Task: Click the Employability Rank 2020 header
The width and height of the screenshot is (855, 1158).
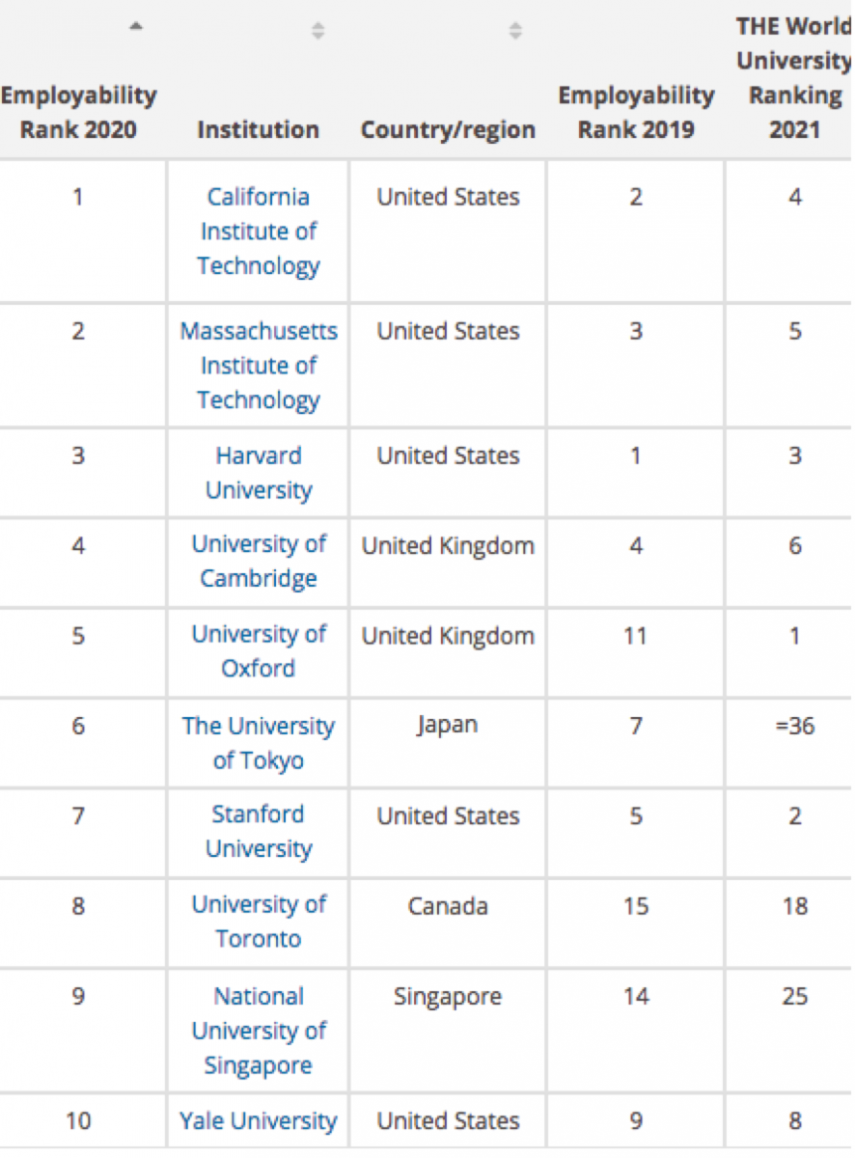Action: click(x=79, y=112)
